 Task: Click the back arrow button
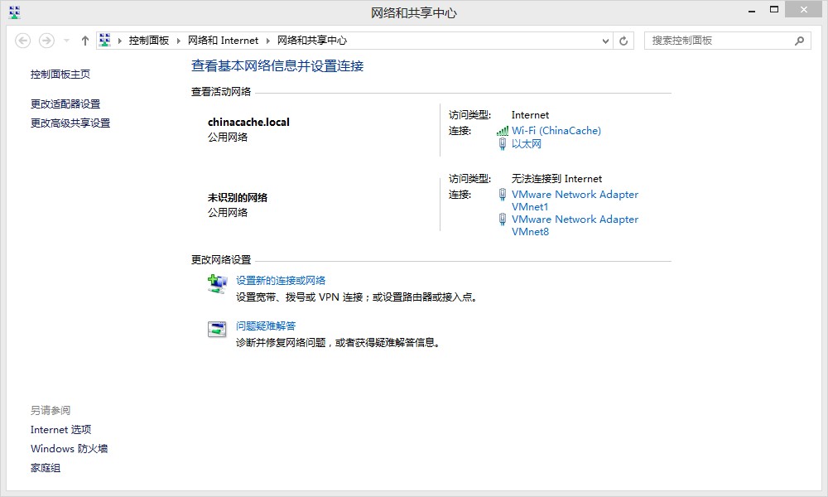25,40
